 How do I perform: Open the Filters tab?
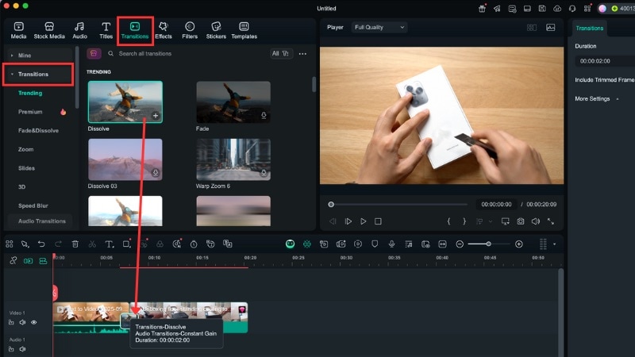190,31
